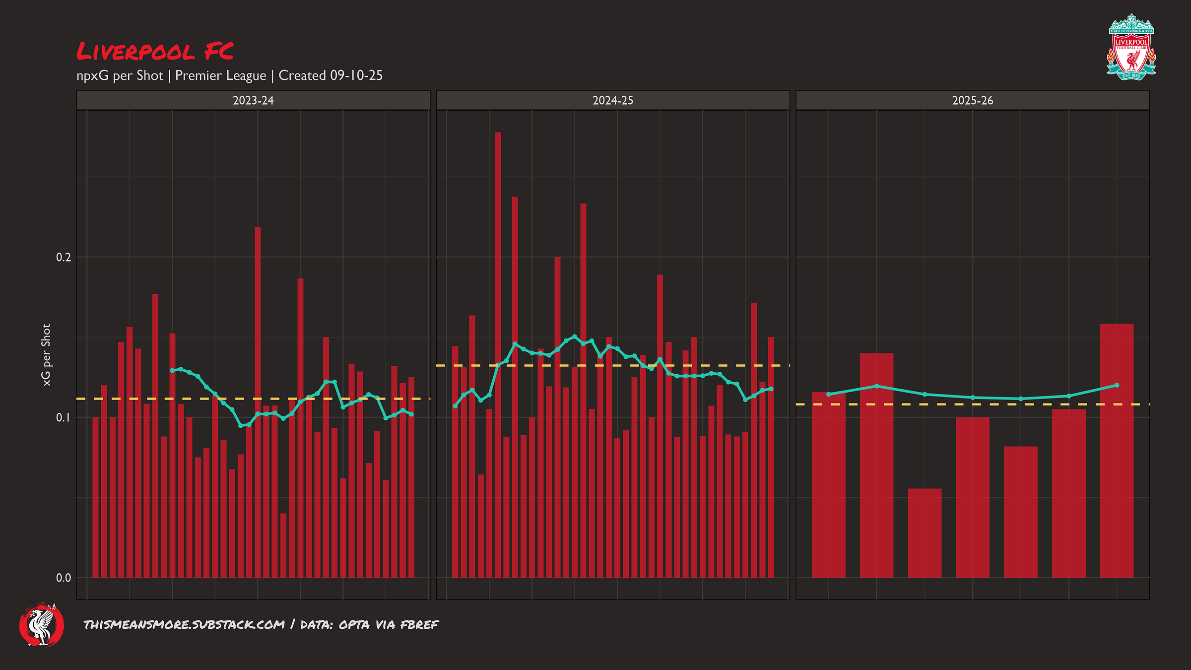Click first teal rolling-average point in 2023-24
The width and height of the screenshot is (1191, 670).
tap(172, 370)
